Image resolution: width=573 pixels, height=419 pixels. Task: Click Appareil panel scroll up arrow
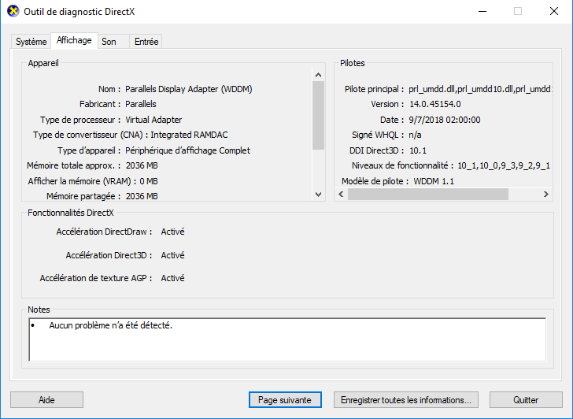click(x=318, y=75)
